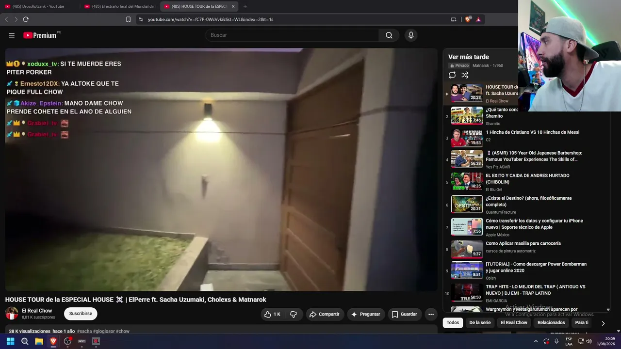Focus the Buscar search field
The image size is (621, 349).
pos(292,35)
